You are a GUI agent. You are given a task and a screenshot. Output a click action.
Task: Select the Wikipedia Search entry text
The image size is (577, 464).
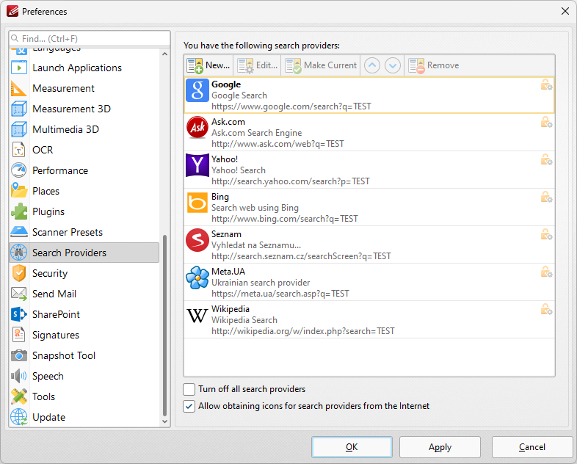(244, 320)
